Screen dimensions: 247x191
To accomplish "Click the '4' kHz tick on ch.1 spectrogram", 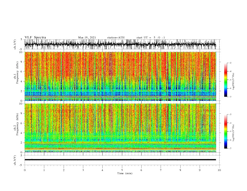I will pos(22,81).
